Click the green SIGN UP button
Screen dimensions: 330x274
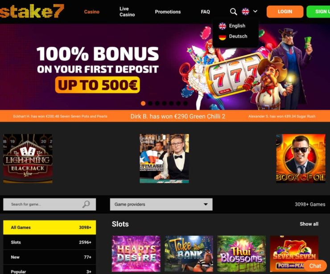318,12
